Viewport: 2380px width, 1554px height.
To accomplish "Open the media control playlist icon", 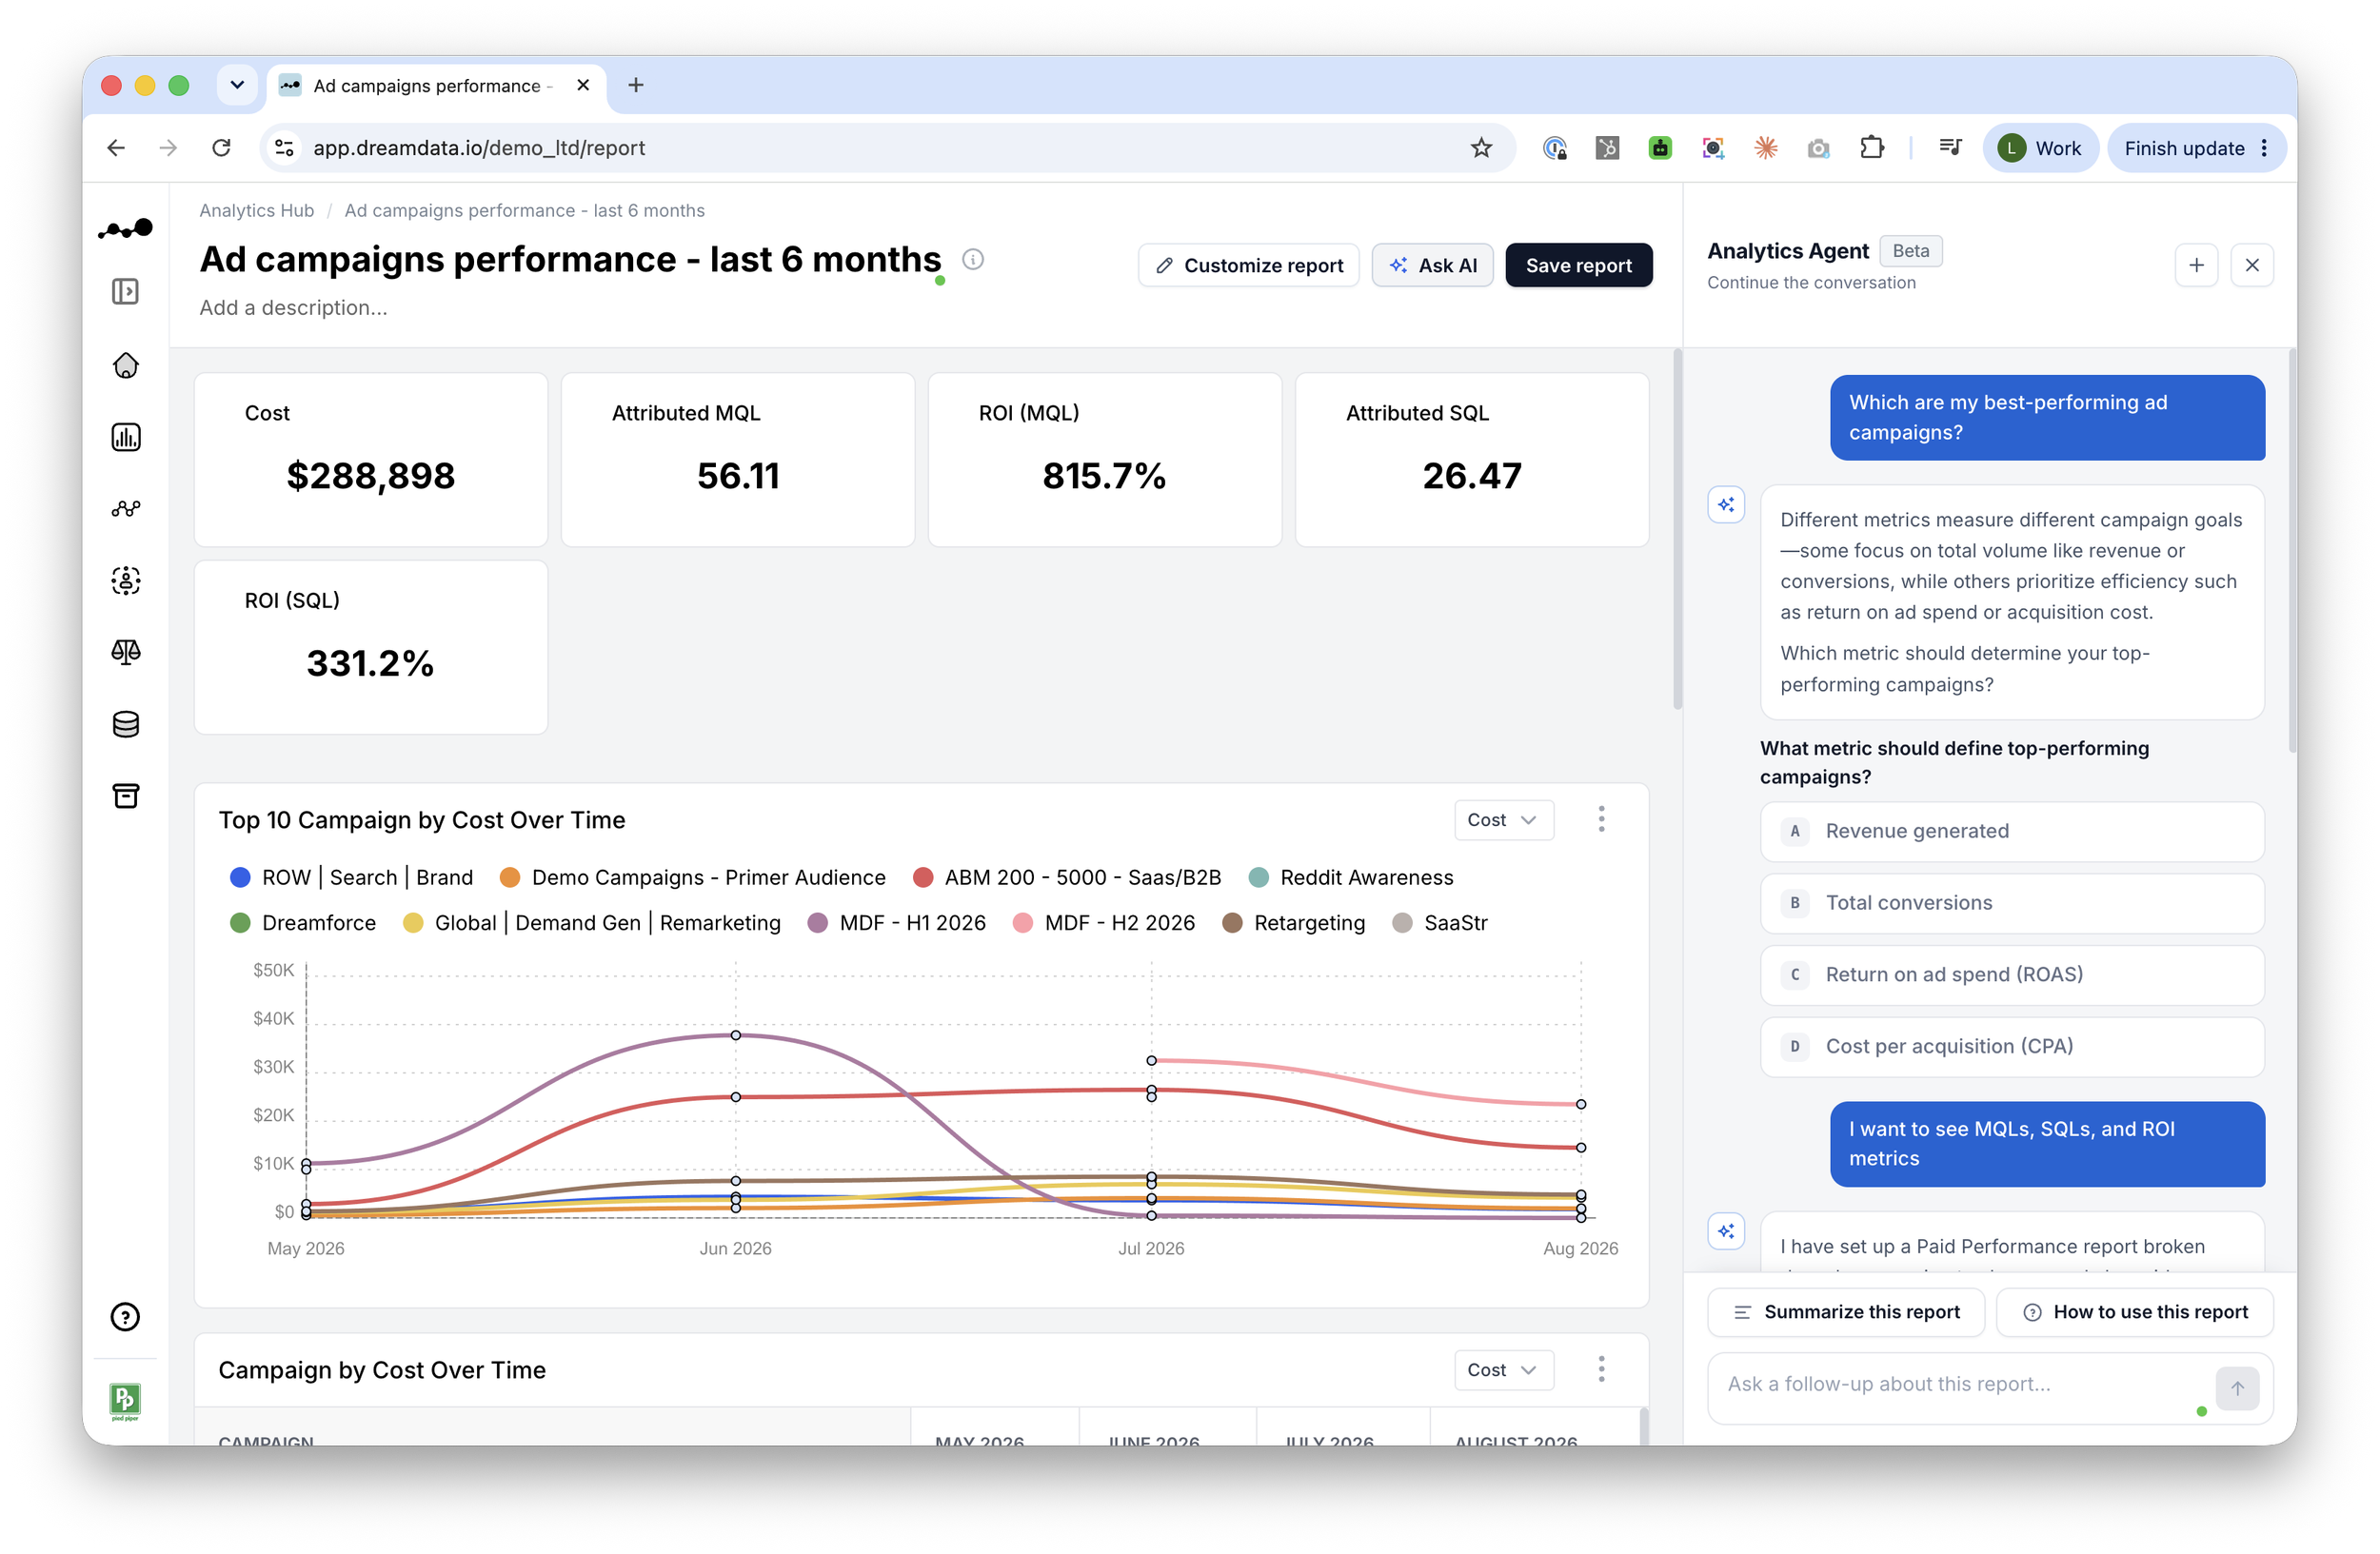I will [1950, 148].
